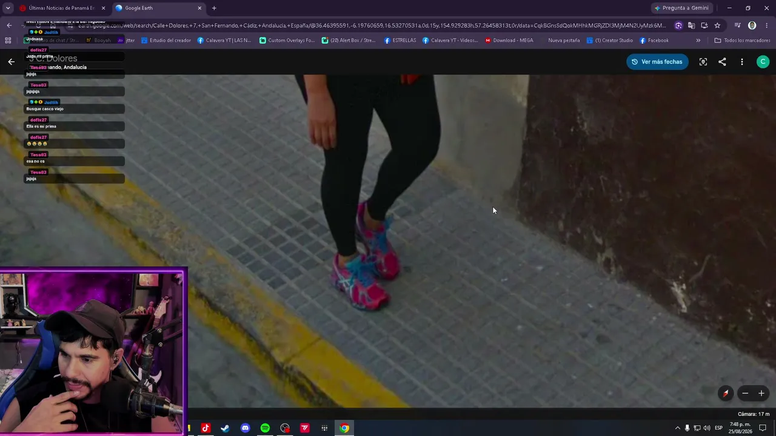Viewport: 776px width, 436px height.
Task: Open the Chrome profile avatar
Action: pos(752,25)
